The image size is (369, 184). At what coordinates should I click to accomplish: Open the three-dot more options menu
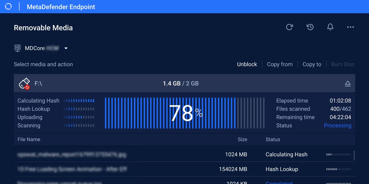[350, 27]
